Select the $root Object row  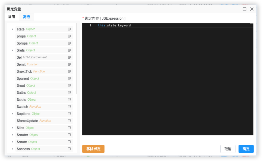44,86
